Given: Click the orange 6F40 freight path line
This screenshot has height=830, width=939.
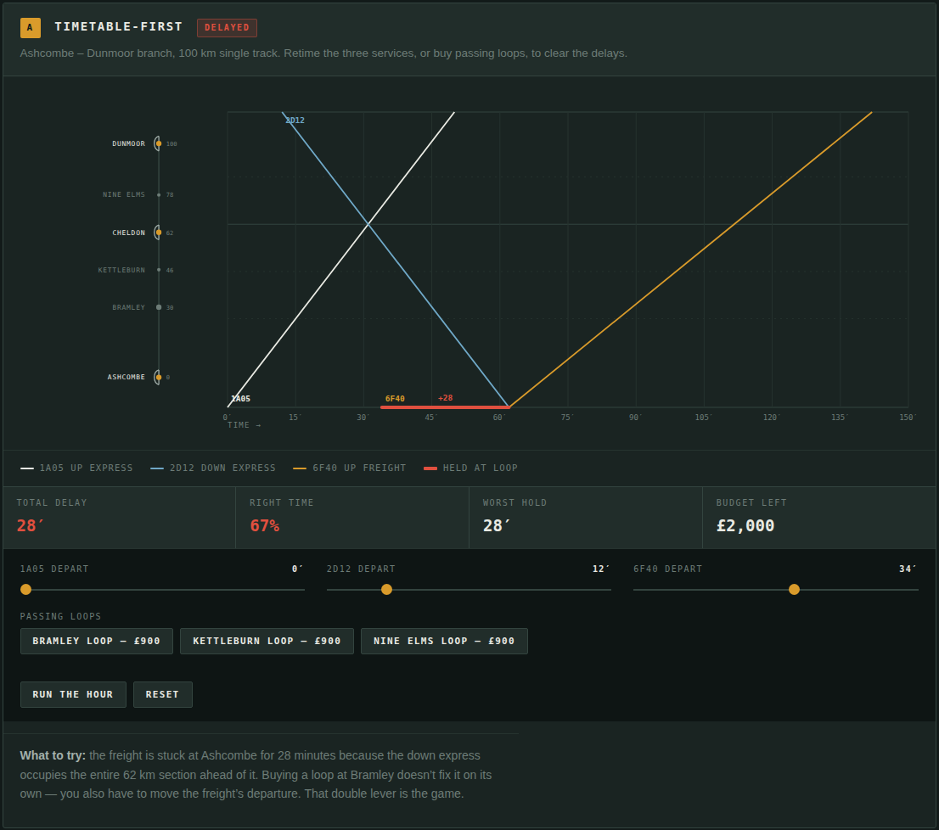Looking at the screenshot, I should point(689,261).
